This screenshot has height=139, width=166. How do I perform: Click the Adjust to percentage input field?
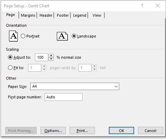[x=42, y=57]
